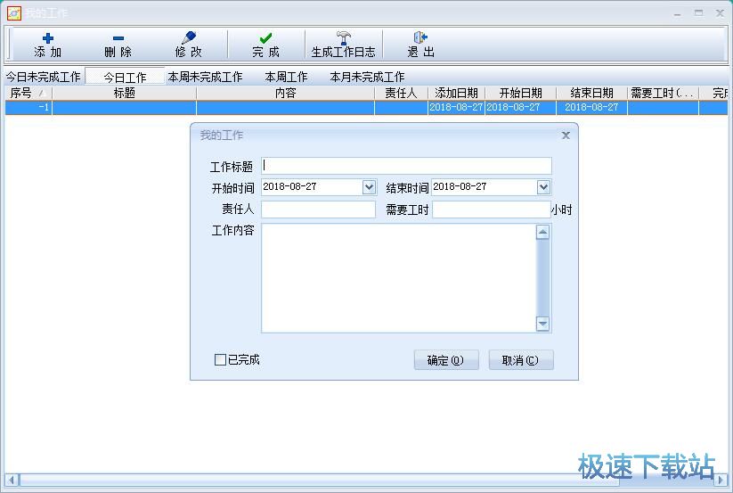Click inside the 工作内容 text area
This screenshot has height=493, width=733.
pos(398,278)
